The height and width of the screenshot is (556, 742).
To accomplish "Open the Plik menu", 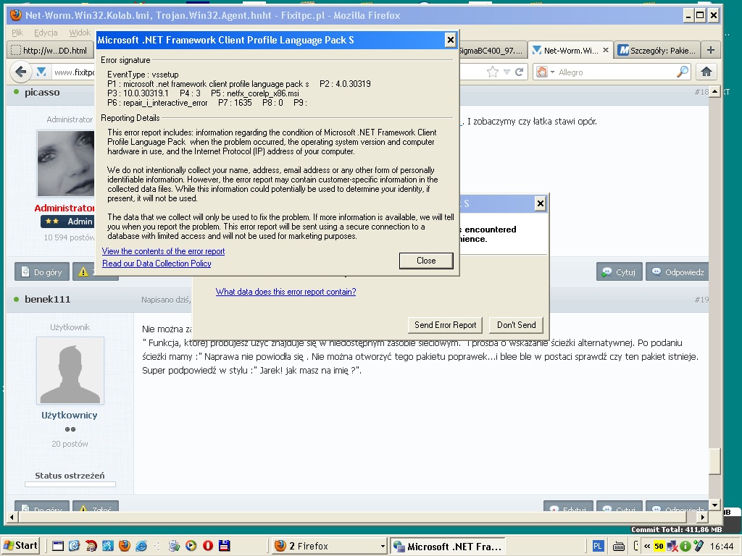I will click(17, 33).
